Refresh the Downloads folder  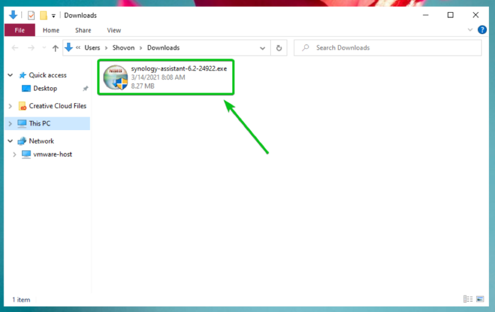[x=279, y=48]
